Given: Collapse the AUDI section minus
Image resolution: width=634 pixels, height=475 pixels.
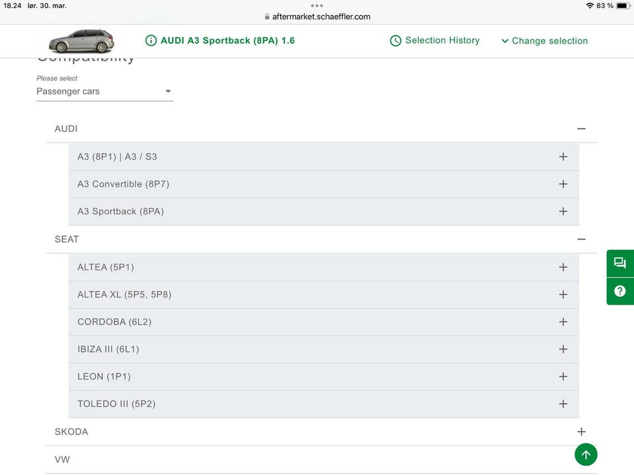Looking at the screenshot, I should click(x=581, y=129).
